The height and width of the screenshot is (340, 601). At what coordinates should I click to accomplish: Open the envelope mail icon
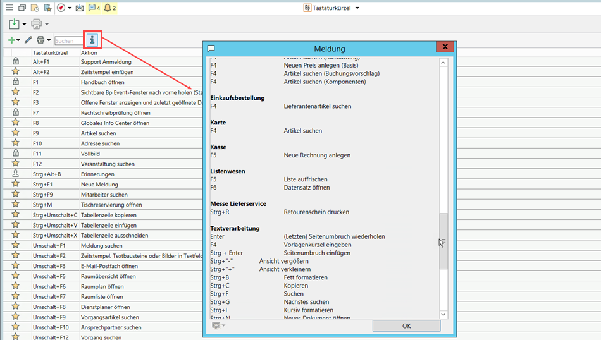point(79,8)
